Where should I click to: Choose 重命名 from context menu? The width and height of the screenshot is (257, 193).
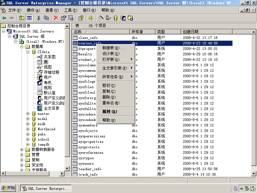click(x=116, y=103)
